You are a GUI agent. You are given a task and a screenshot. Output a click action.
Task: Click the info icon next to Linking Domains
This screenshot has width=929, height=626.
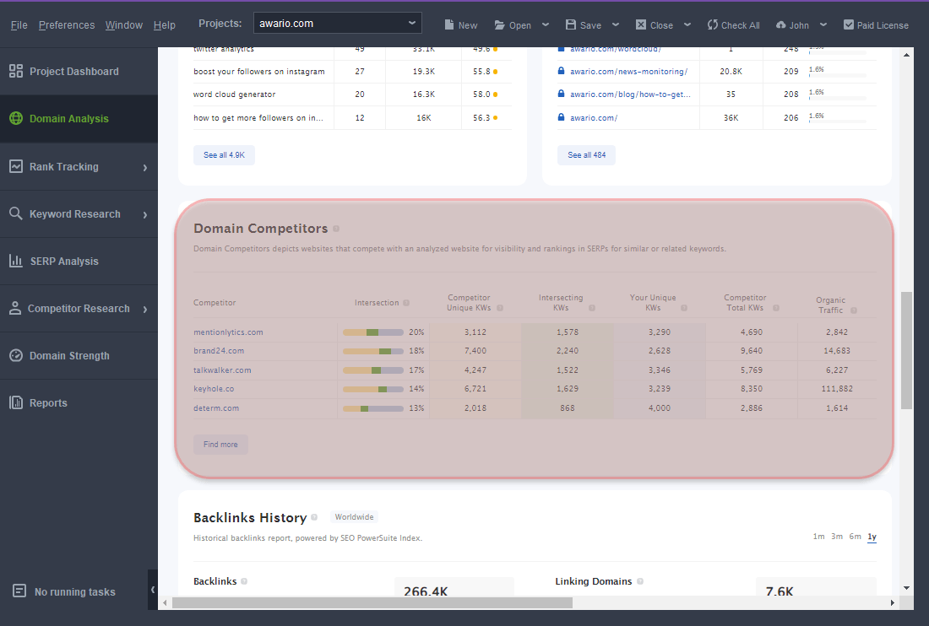640,581
